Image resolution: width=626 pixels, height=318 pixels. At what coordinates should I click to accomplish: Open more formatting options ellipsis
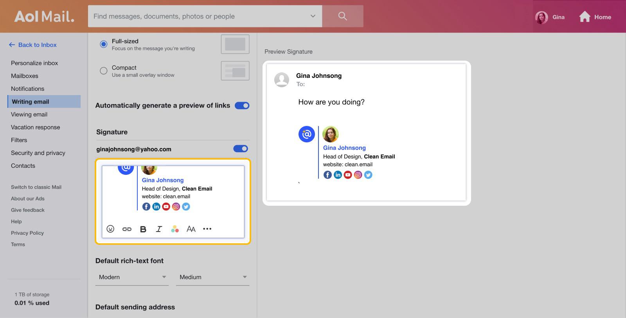[207, 229]
